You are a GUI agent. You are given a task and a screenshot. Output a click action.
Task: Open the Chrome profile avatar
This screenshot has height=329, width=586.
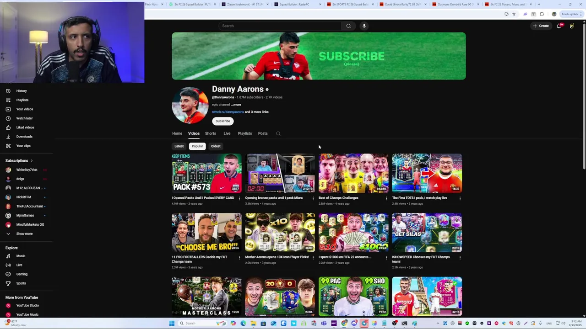coord(554,14)
